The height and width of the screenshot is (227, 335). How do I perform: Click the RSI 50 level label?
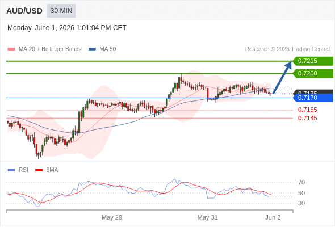[x=301, y=193]
